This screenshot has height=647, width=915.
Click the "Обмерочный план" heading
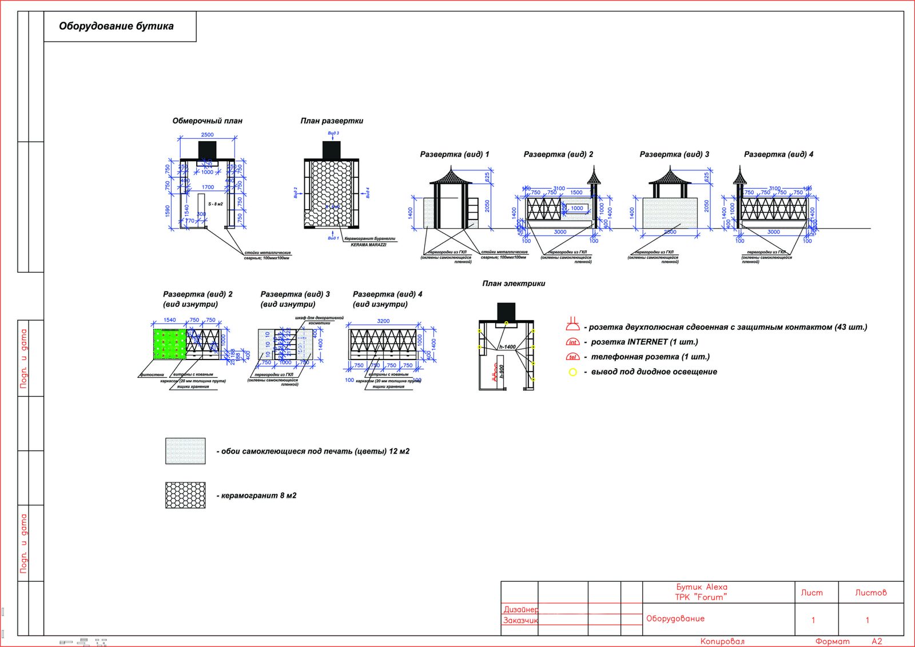208,121
